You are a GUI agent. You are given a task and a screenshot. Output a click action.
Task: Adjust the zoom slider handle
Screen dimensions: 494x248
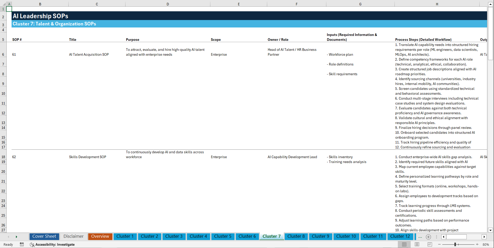[455, 244]
